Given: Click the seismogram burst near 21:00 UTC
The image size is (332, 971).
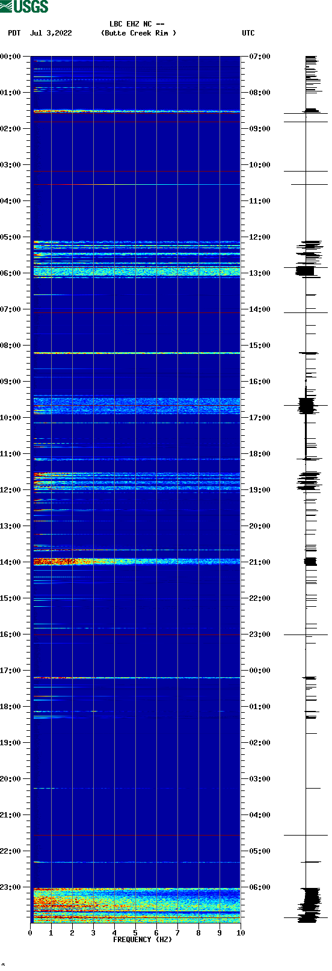Looking at the screenshot, I should tap(310, 562).
